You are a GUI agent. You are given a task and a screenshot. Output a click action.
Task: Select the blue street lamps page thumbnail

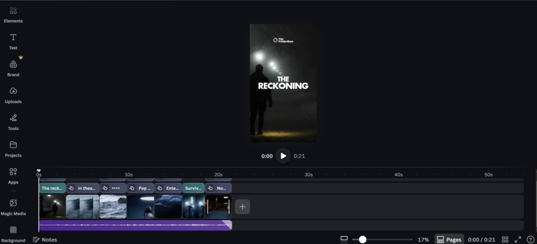[194, 206]
